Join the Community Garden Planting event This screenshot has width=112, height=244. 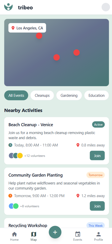[97, 206]
